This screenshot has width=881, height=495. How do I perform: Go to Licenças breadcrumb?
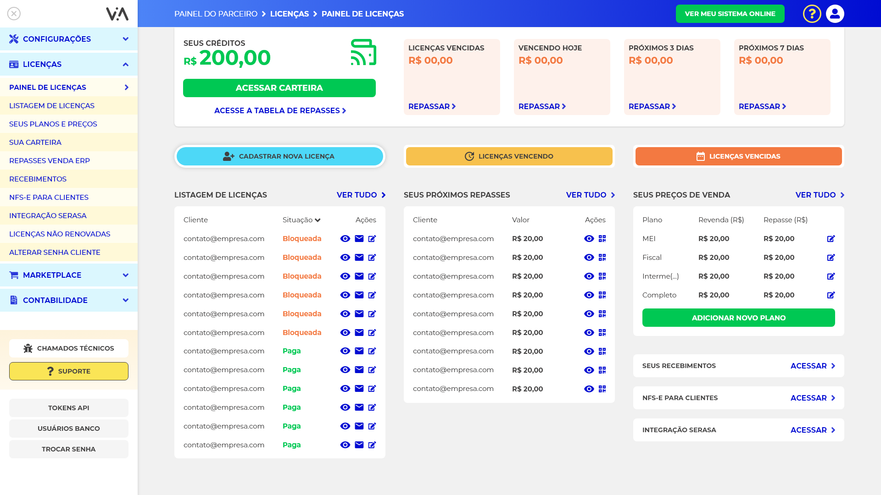(x=290, y=14)
